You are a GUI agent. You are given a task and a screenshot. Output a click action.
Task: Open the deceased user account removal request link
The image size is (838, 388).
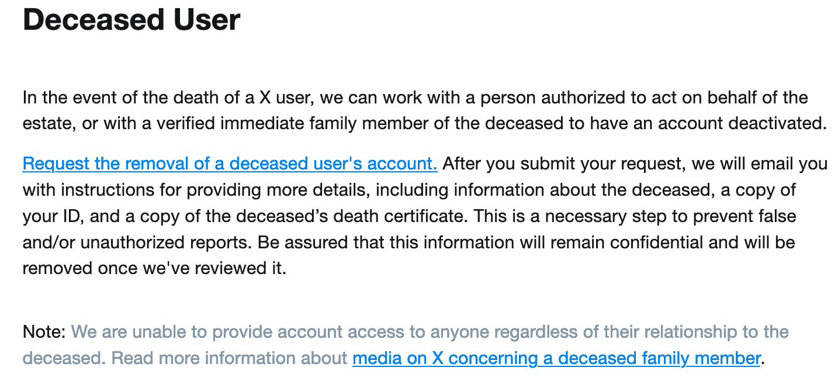point(230,164)
